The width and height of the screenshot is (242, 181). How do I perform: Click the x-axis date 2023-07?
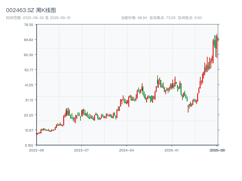pyautogui.click(x=81, y=150)
